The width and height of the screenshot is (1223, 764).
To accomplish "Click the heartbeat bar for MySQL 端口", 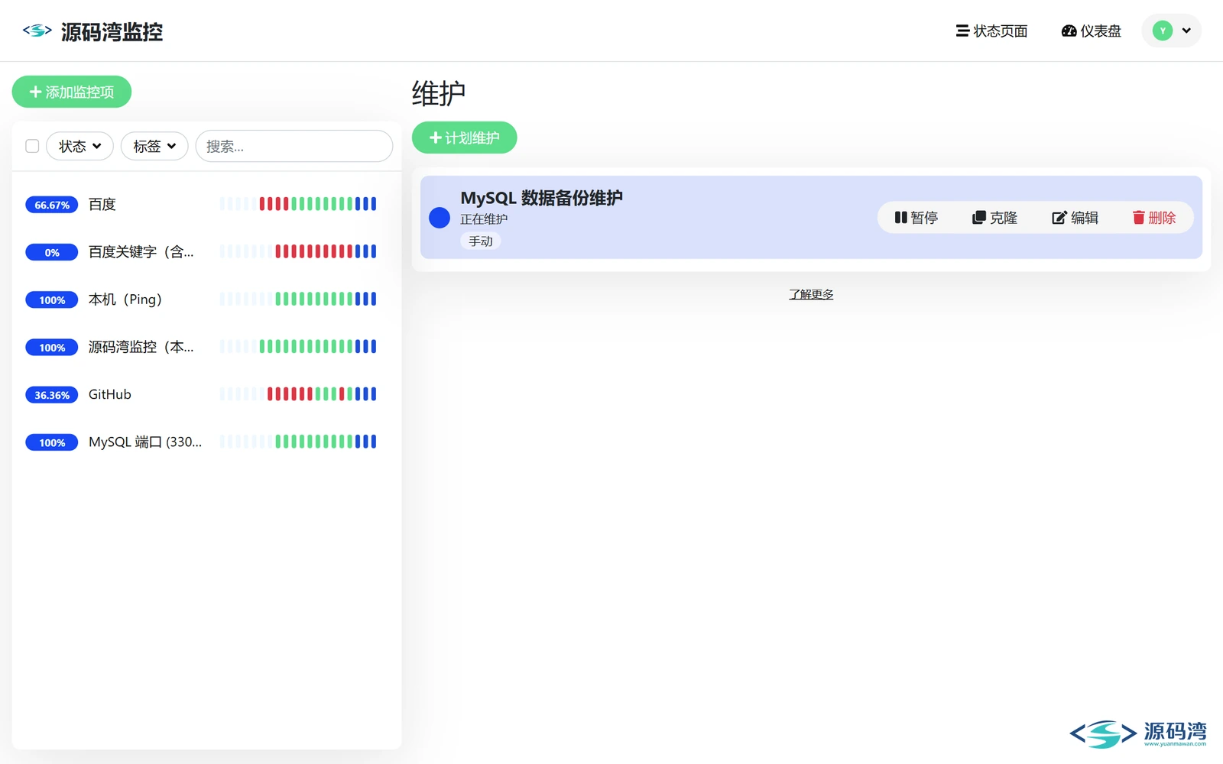I will pyautogui.click(x=298, y=442).
